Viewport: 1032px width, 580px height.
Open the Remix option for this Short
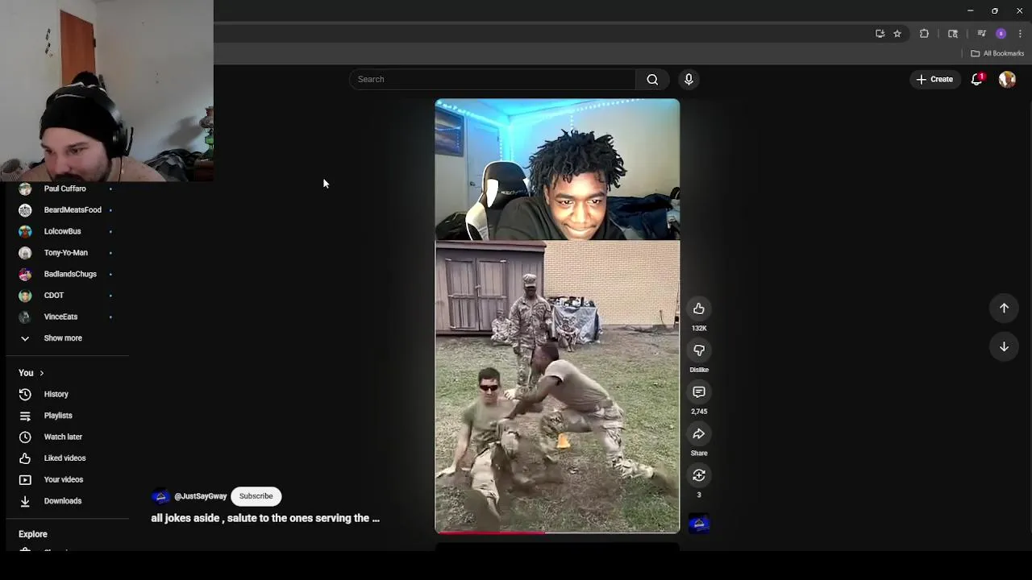[699, 475]
